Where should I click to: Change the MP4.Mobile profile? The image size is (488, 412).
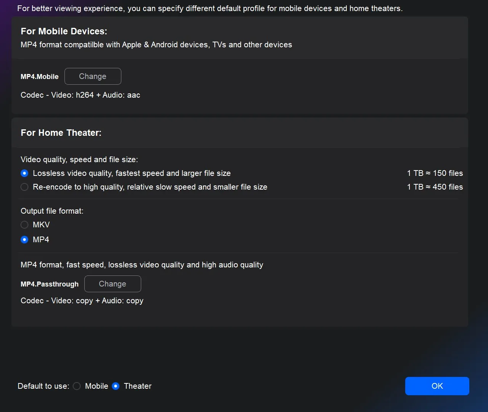tap(93, 76)
